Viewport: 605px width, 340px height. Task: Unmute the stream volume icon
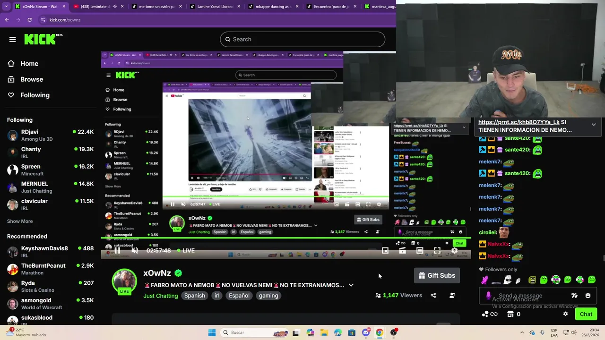(135, 250)
